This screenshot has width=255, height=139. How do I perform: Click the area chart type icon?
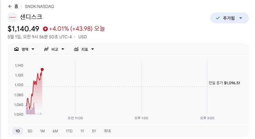click(x=16, y=49)
